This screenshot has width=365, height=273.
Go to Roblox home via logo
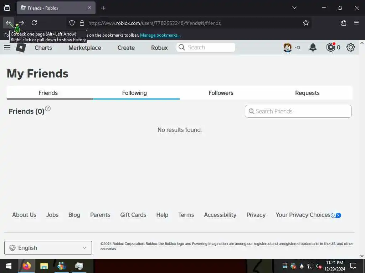[21, 48]
